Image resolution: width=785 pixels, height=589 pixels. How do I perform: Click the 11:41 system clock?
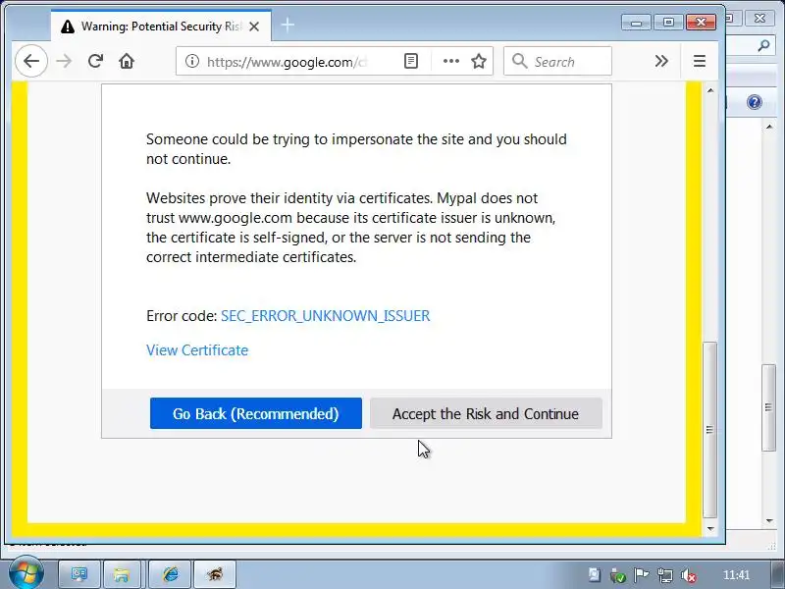coord(737,575)
